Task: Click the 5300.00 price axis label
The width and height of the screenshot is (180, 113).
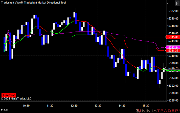Action: click(x=173, y=93)
